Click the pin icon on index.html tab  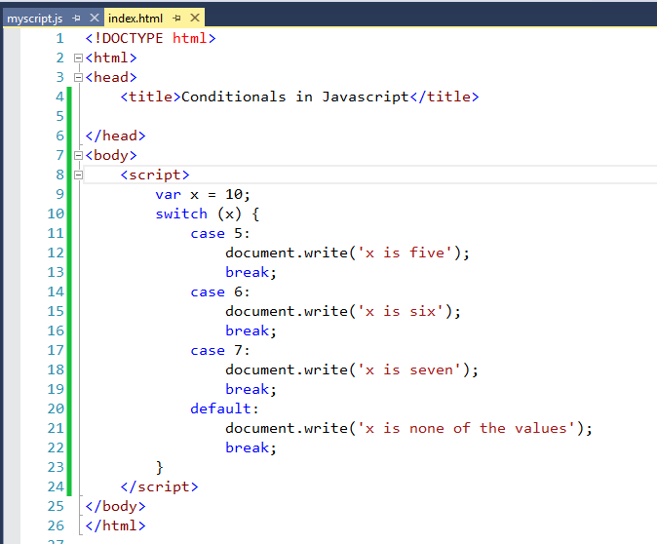click(176, 19)
